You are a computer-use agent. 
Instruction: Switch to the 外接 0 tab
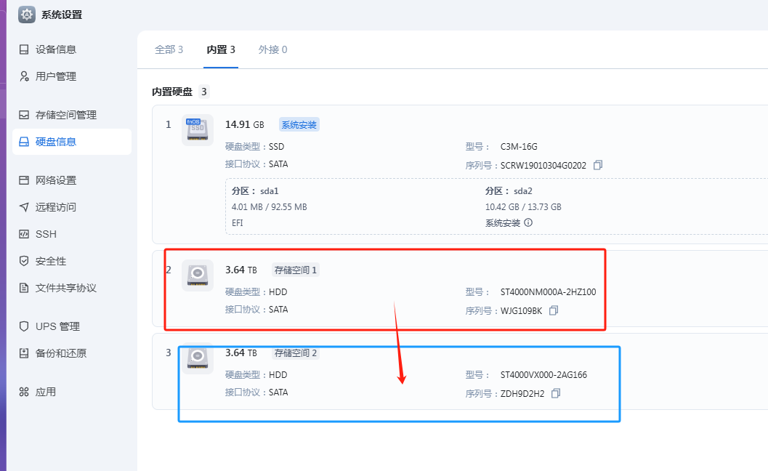pyautogui.click(x=272, y=49)
